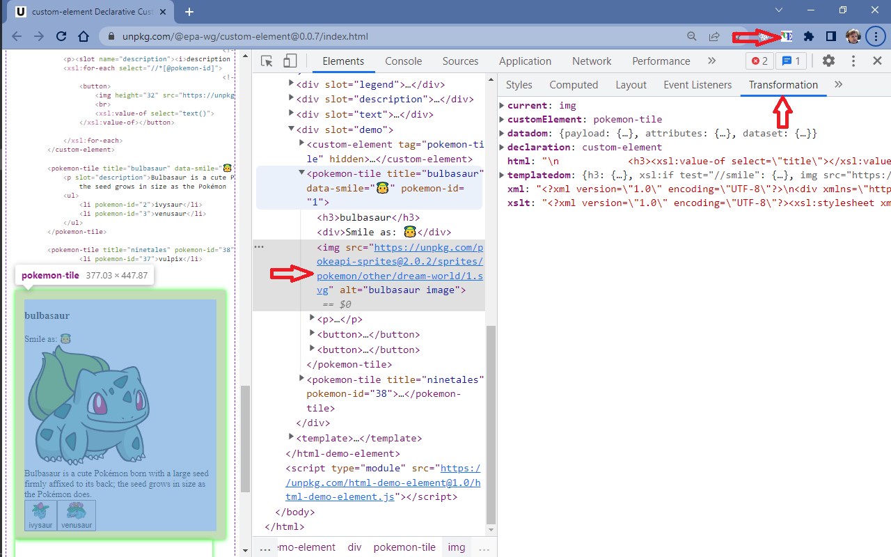
Task: Show more sidebar tabs after Transformation
Action: [x=838, y=85]
